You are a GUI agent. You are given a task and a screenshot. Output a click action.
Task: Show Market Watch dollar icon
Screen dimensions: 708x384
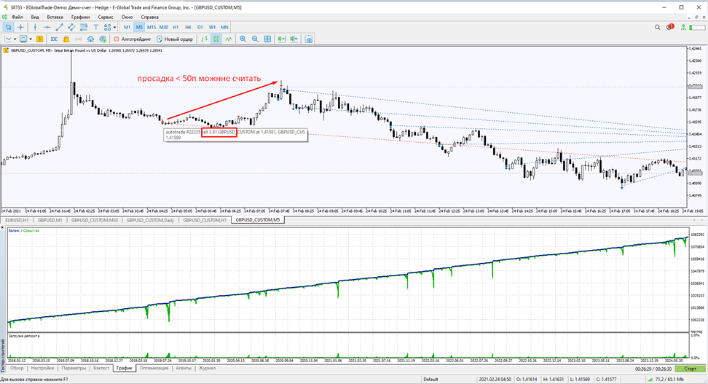coord(40,39)
